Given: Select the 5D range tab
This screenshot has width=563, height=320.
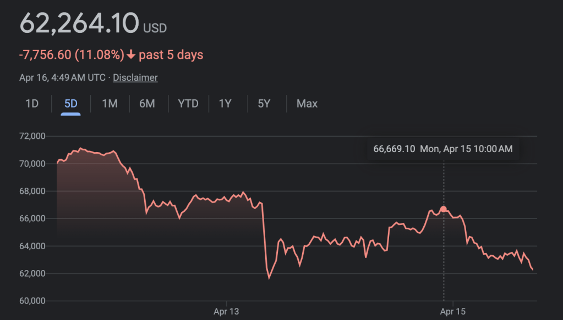Looking at the screenshot, I should [71, 104].
